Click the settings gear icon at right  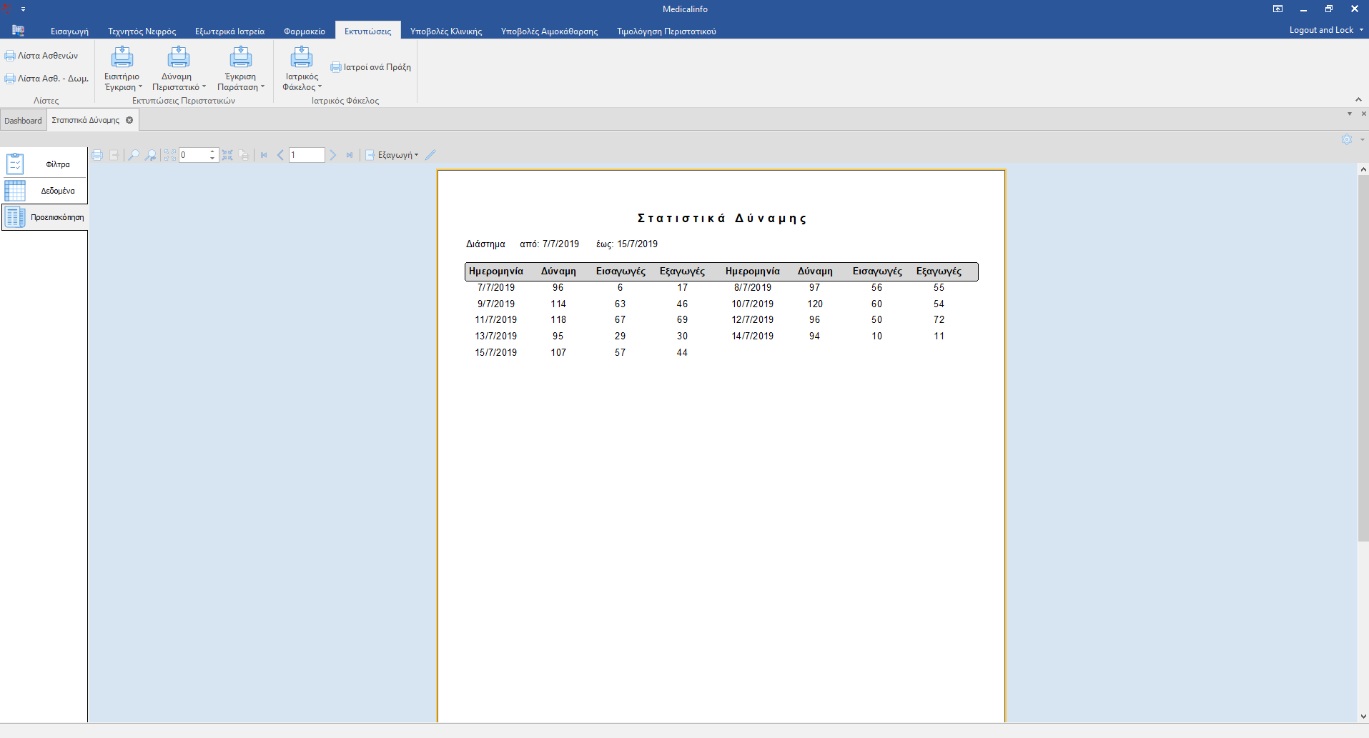1347,139
